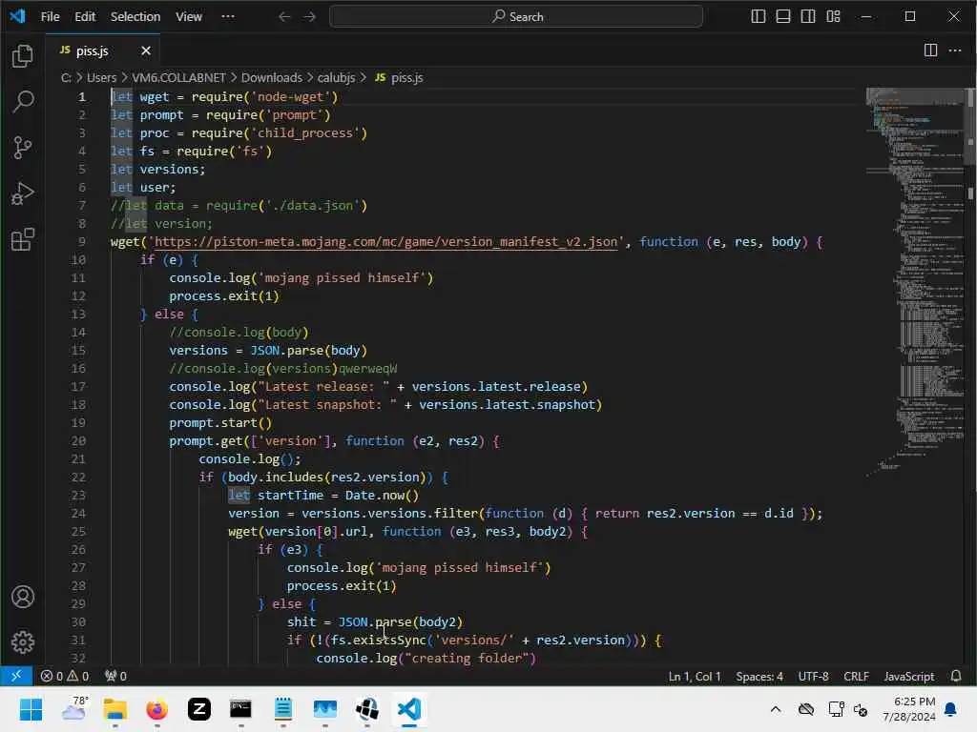Open the terminal app on taskbar
The width and height of the screenshot is (977, 732).
pos(240,709)
